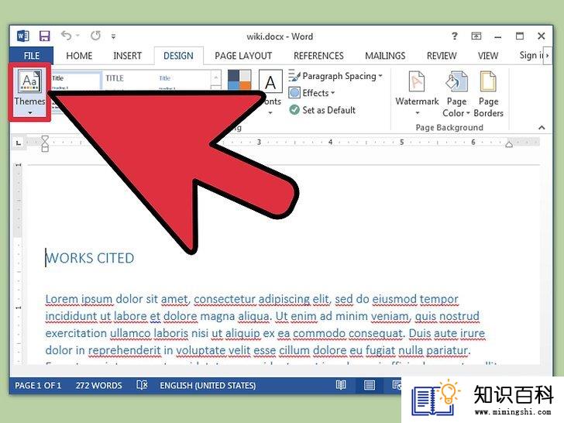Click the Sign in link

(x=531, y=56)
